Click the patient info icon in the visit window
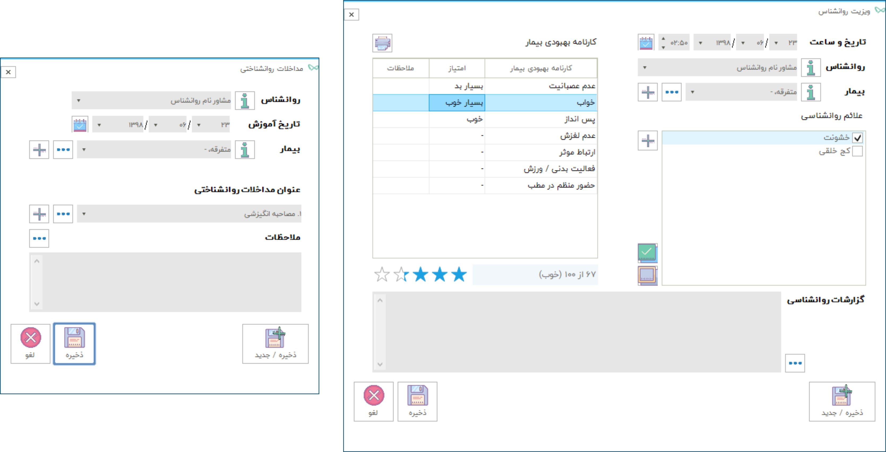This screenshot has width=886, height=452. 811,92
